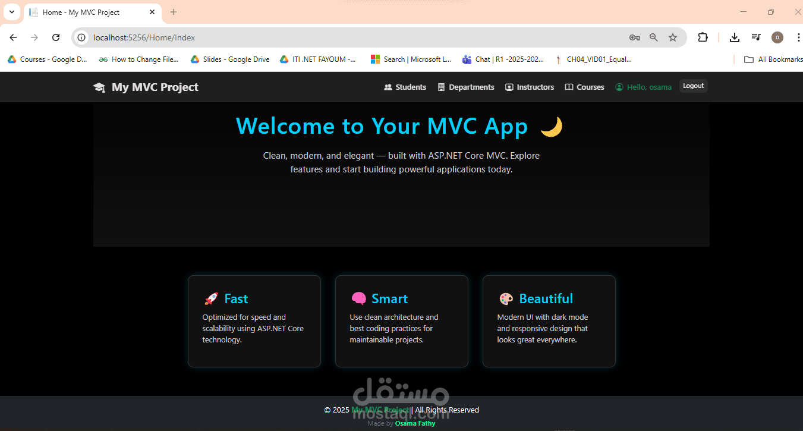The width and height of the screenshot is (803, 431).
Task: Click the Beautiful card title
Action: point(546,298)
